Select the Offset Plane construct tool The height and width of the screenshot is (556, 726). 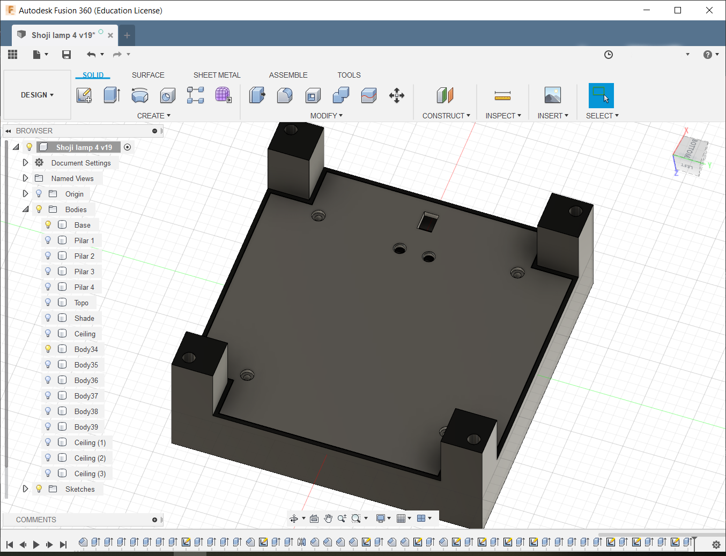coord(445,95)
